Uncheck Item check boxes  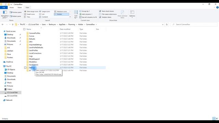pos(106,11)
